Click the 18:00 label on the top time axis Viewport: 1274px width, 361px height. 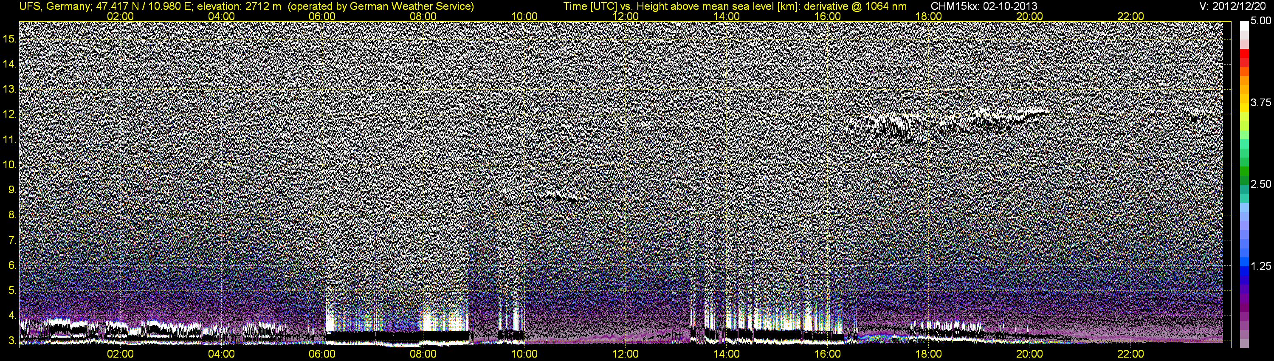coord(929,16)
